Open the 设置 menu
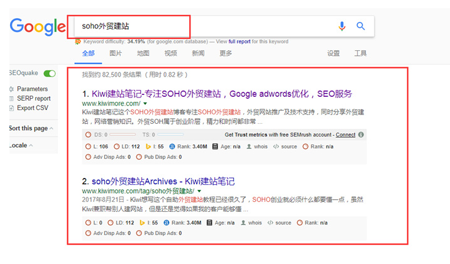 tap(333, 53)
